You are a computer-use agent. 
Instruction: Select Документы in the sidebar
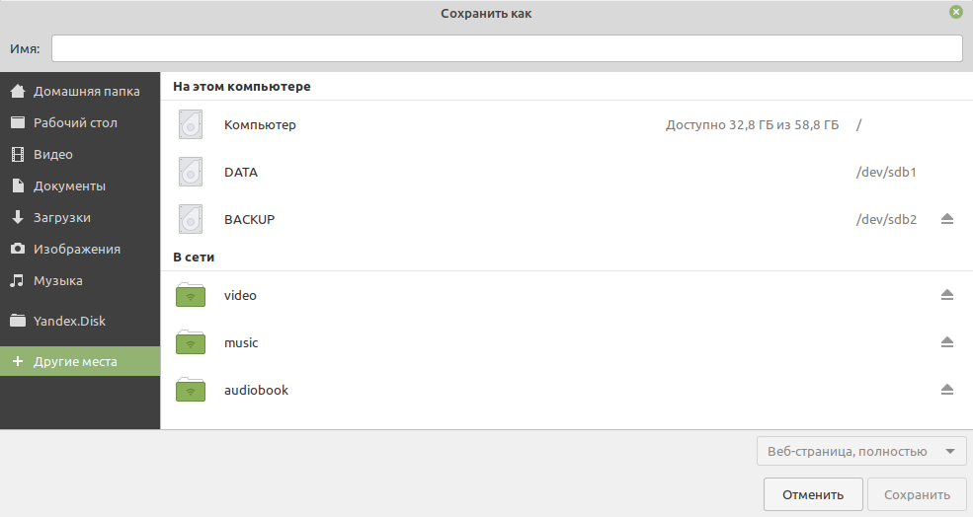tap(80, 185)
